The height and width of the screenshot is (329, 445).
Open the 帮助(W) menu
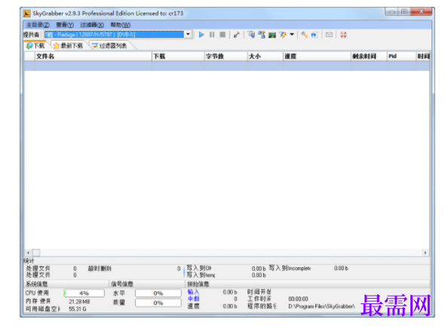coord(121,25)
